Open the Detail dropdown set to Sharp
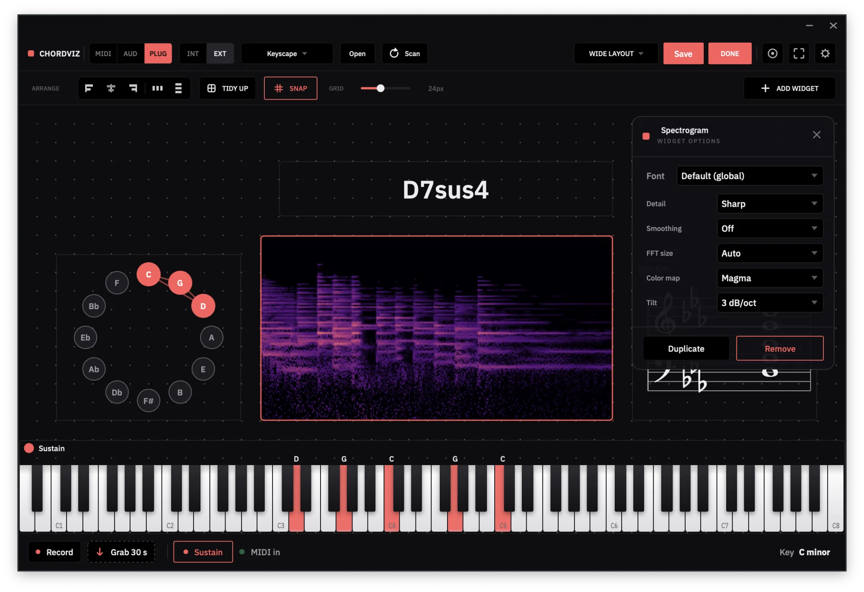864x592 pixels. 770,203
